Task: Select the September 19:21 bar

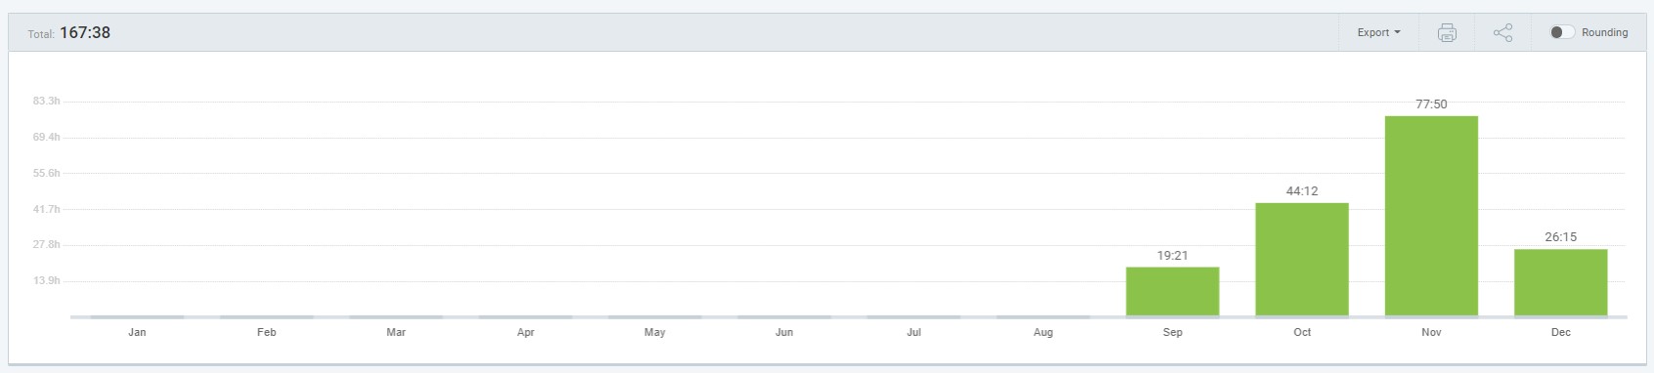Action: tap(1172, 292)
